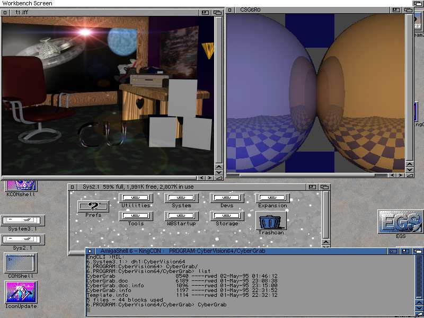
Task: Click the t1.iff window size gadget
Action: point(218,178)
